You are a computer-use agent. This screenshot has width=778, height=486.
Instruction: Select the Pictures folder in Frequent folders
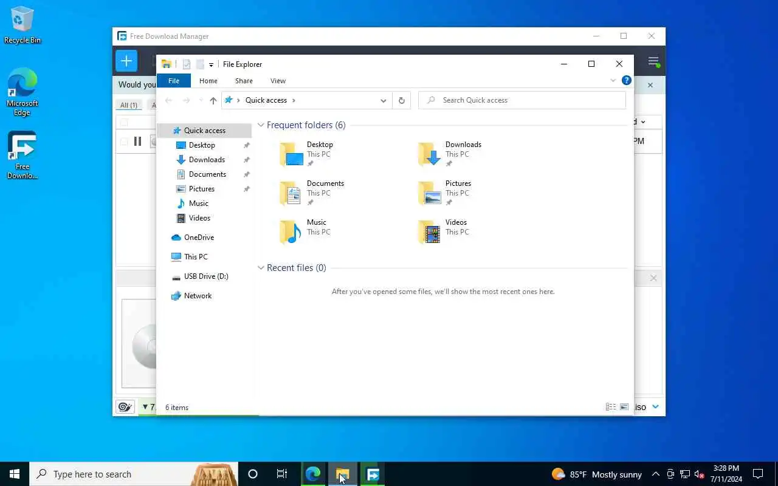444,193
